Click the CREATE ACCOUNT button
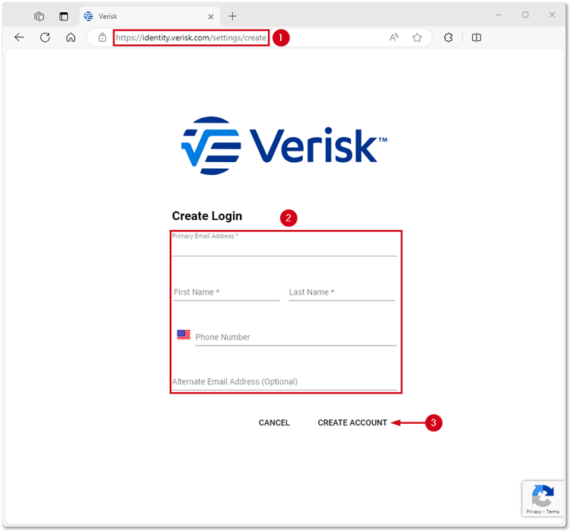 352,422
